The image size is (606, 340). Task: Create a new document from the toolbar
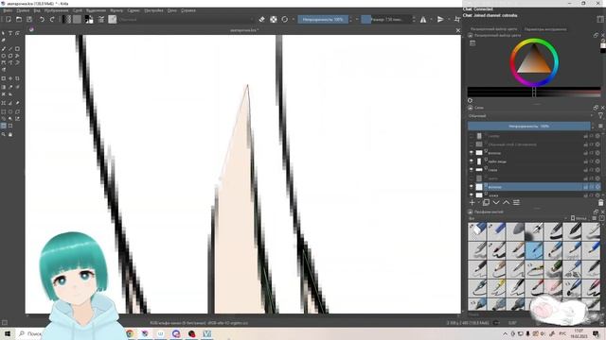point(9,19)
